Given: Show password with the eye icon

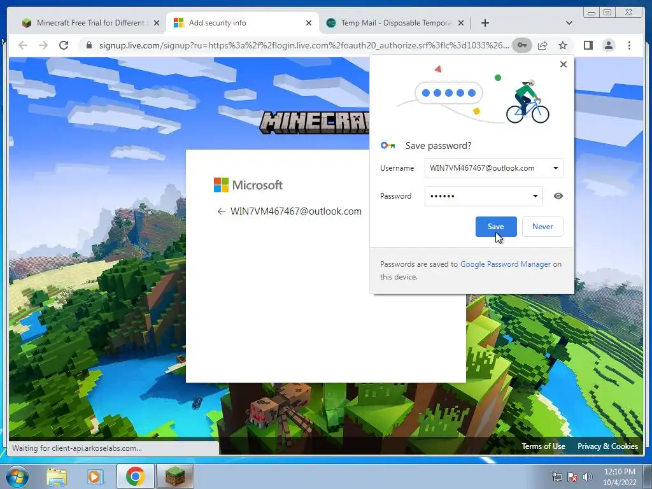Looking at the screenshot, I should (558, 196).
